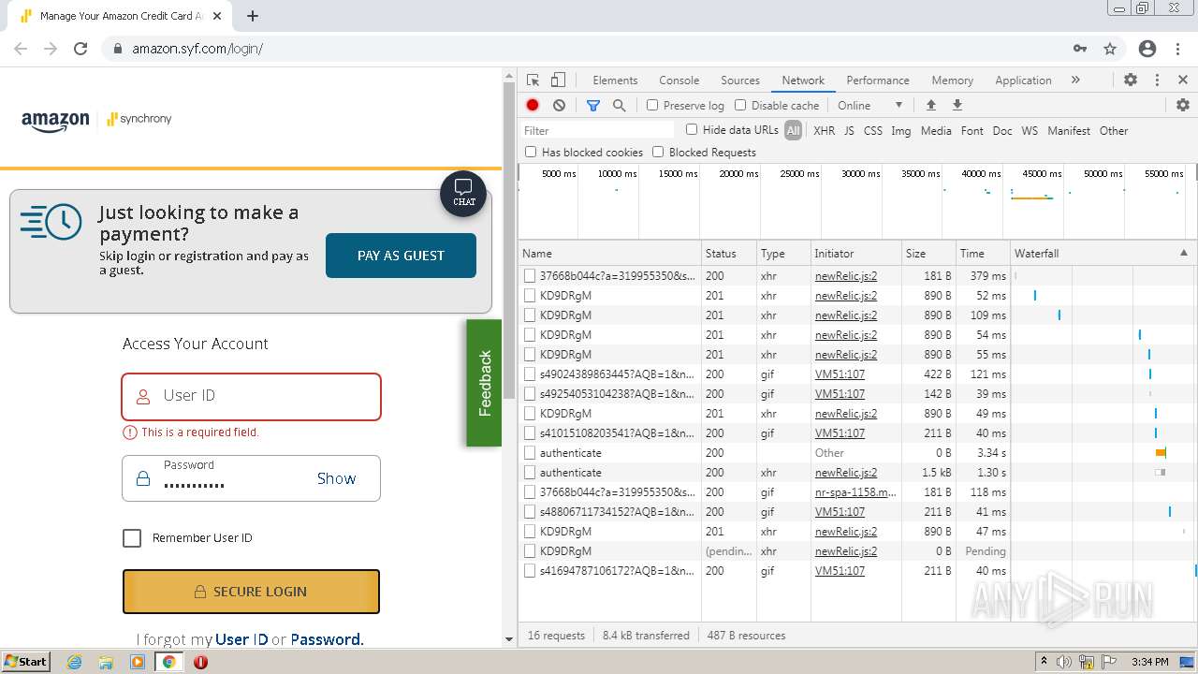Click the DevTools inspect element icon
This screenshot has width=1198, height=674.
point(533,81)
